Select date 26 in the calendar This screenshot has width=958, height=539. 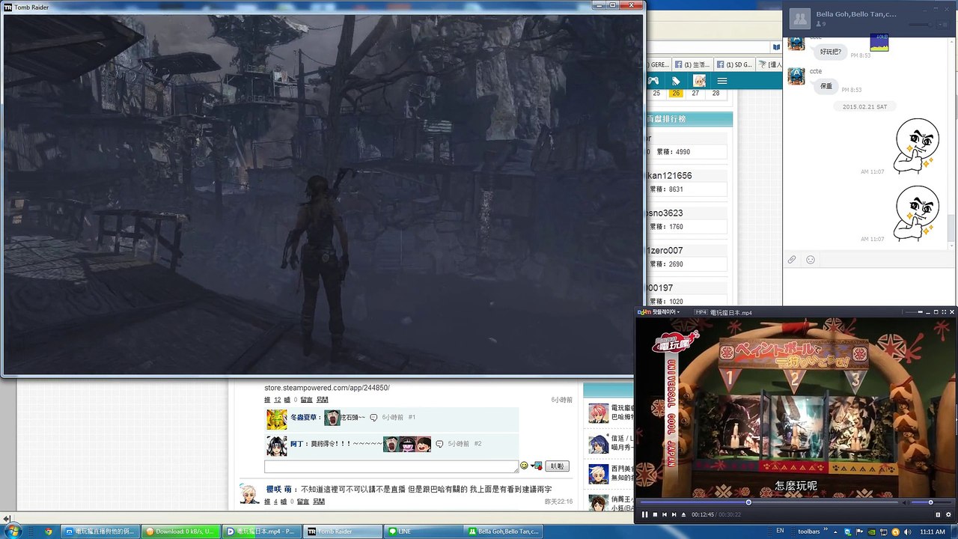tap(676, 94)
